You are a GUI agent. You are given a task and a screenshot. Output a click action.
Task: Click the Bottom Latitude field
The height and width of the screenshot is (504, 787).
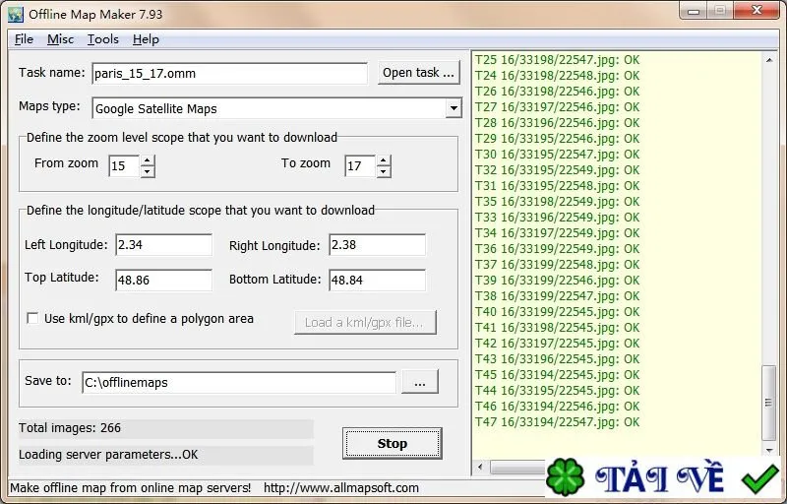[378, 281]
